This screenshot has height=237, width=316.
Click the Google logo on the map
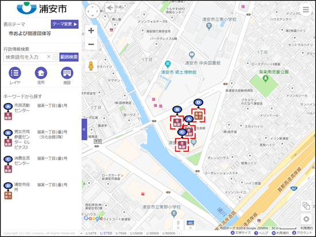93,218
